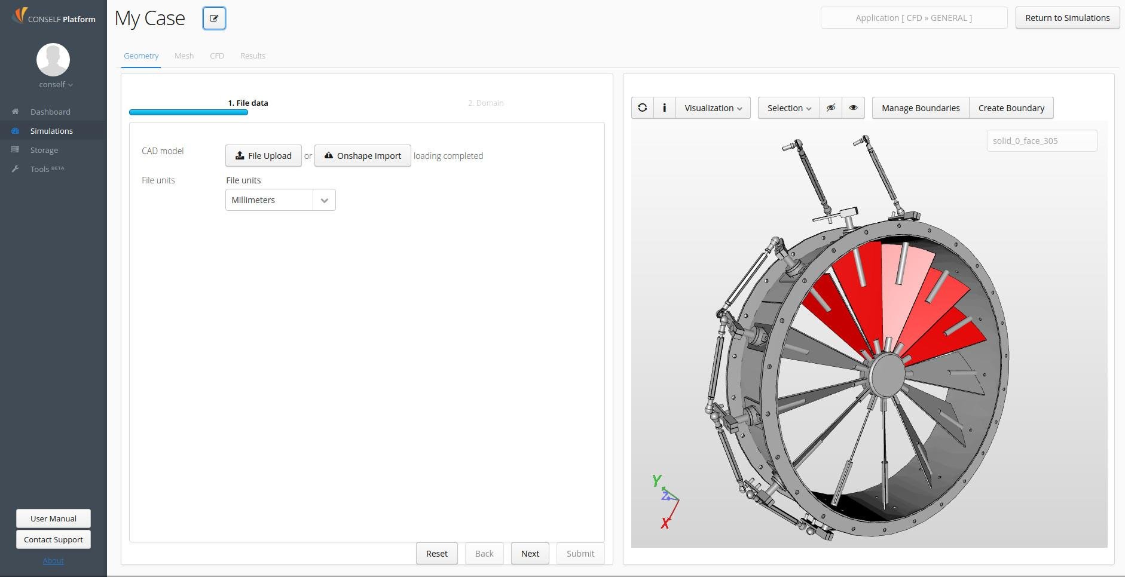Screen dimensions: 1125x577
Task: Click the edit case name pencil icon
Action: (214, 19)
